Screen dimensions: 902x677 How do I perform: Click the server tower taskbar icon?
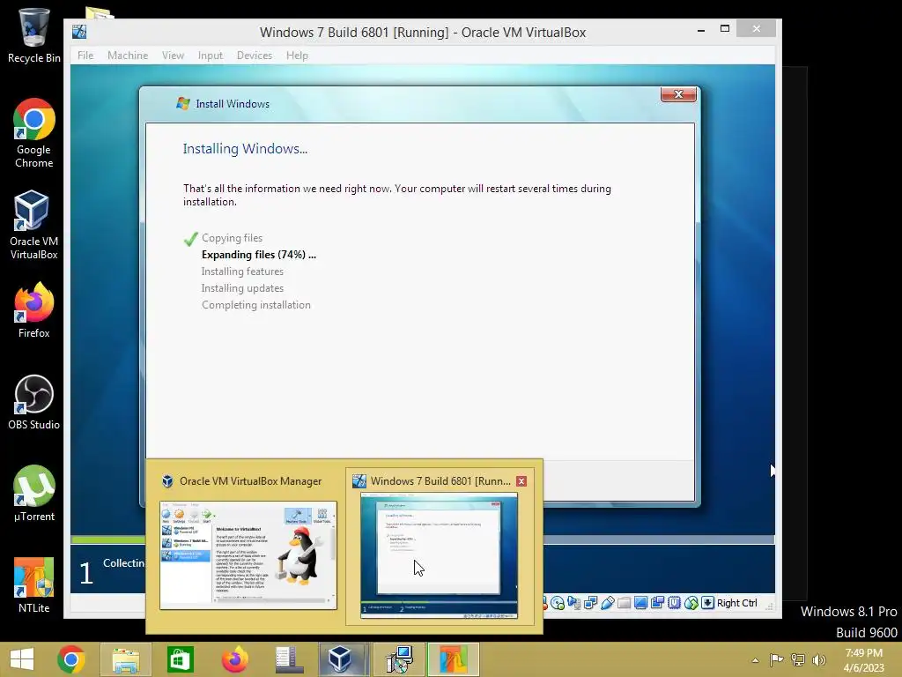click(x=289, y=659)
